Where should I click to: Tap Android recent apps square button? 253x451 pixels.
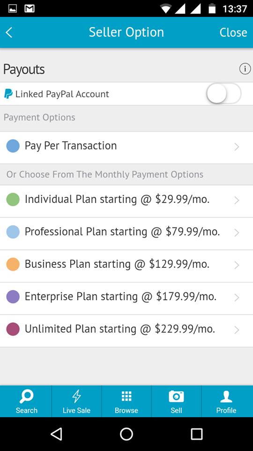197,434
